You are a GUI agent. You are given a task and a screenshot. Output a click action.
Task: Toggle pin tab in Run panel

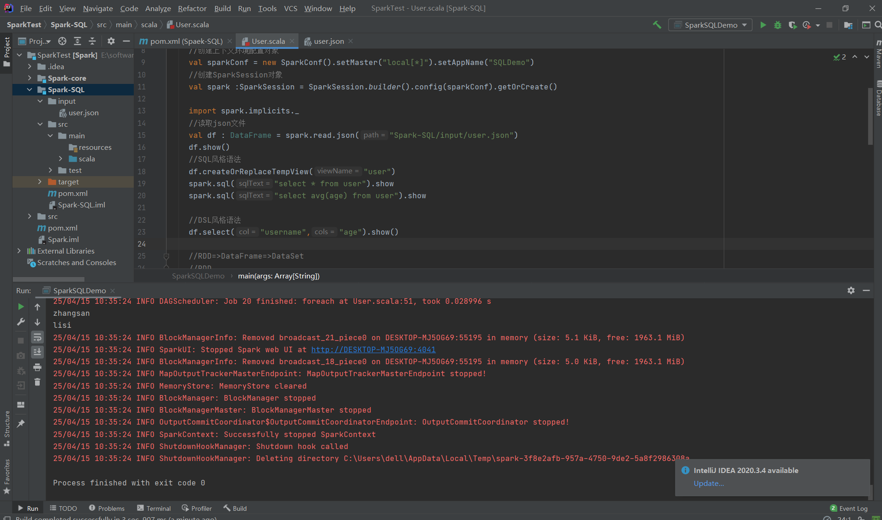pyautogui.click(x=21, y=423)
